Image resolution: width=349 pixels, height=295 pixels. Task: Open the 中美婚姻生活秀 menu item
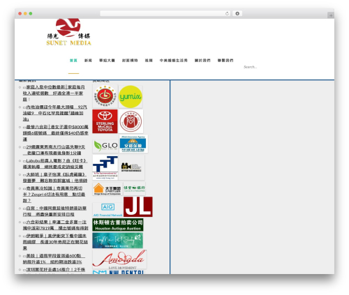pos(174,61)
